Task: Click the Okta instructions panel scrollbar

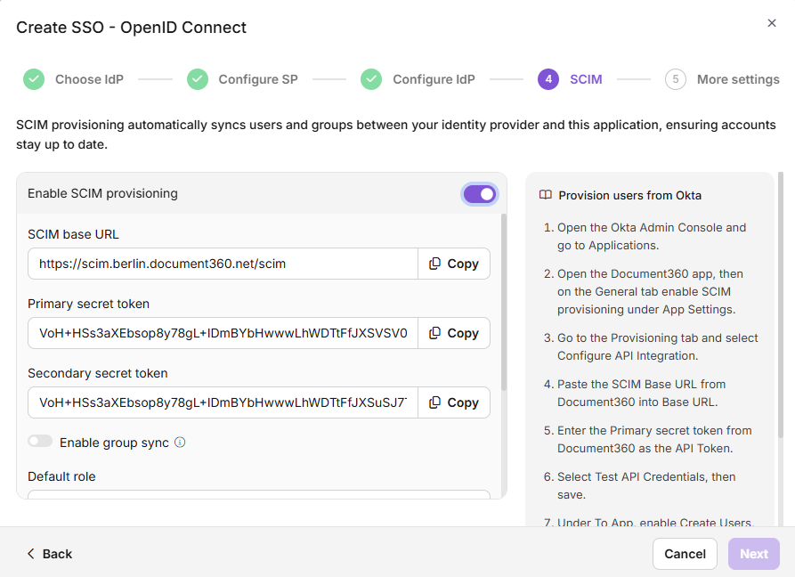Action: [780, 305]
